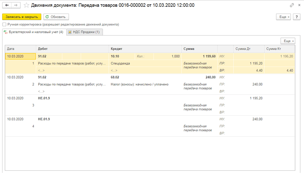
Task: Click the back navigation arrow
Action: [7, 5]
